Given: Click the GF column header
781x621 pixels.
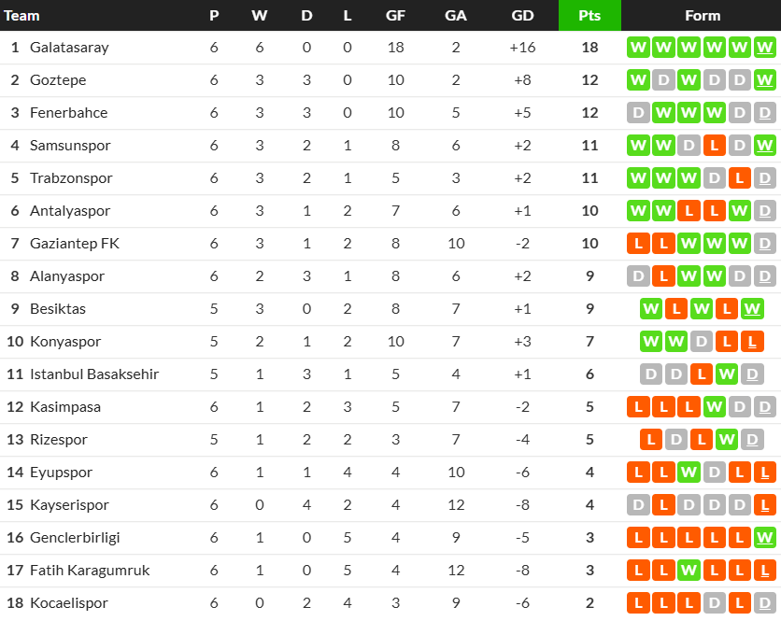Looking at the screenshot, I should tap(395, 16).
